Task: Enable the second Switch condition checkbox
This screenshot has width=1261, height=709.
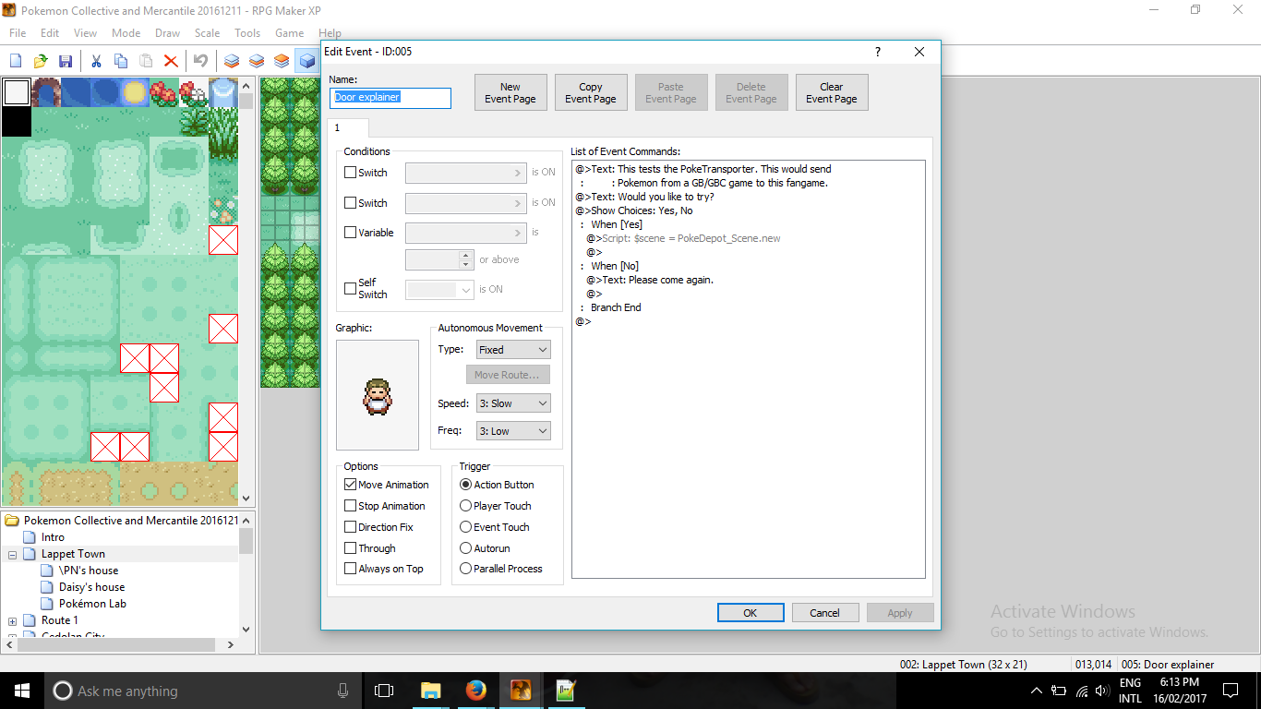Action: pos(350,203)
